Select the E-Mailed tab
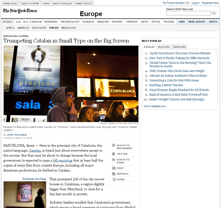Viewport: 221px width, 208px height. [x=149, y=47]
